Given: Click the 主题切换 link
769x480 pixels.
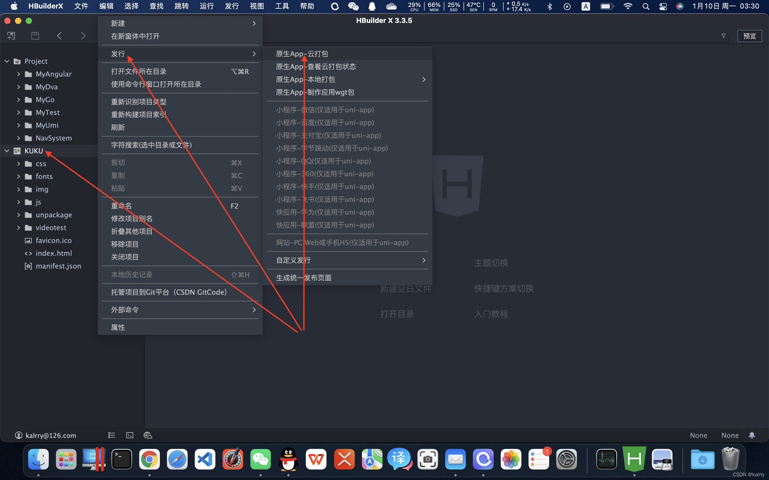Looking at the screenshot, I should 491,263.
